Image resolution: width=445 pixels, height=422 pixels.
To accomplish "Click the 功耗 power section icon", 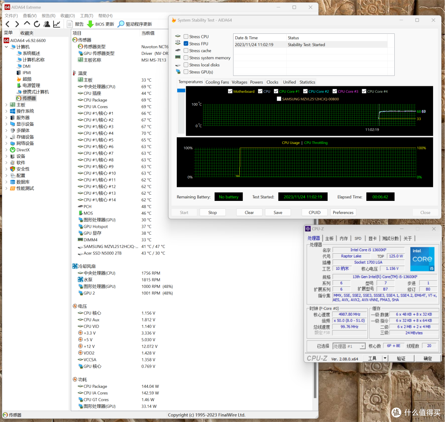I will coord(75,380).
